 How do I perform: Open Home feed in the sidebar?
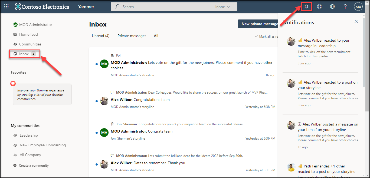[x=28, y=34]
